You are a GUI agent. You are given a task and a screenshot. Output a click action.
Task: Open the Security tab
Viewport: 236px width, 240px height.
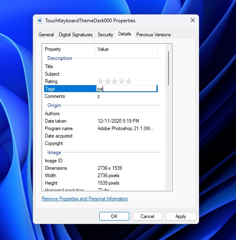105,35
